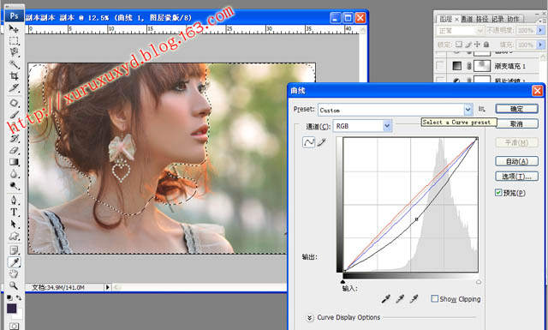Select the Eraser tool
548x330 pixels.
(x=14, y=150)
